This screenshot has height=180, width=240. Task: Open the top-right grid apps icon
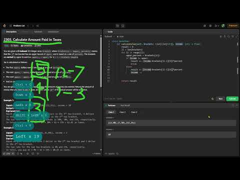(x=204, y=26)
